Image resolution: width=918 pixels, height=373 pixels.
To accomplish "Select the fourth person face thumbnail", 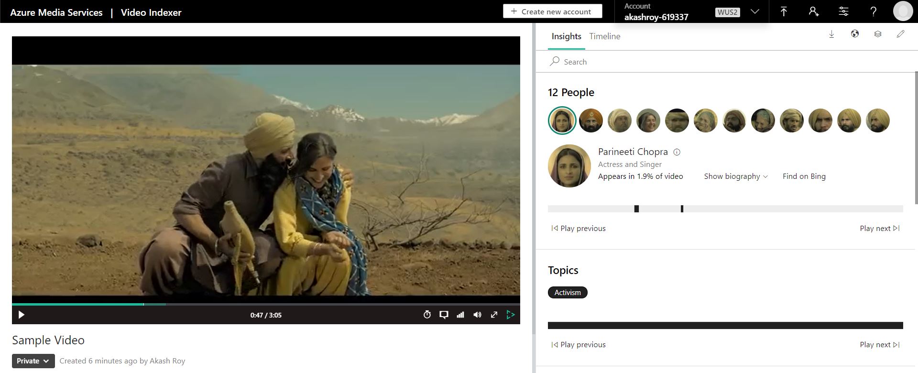I will click(648, 121).
